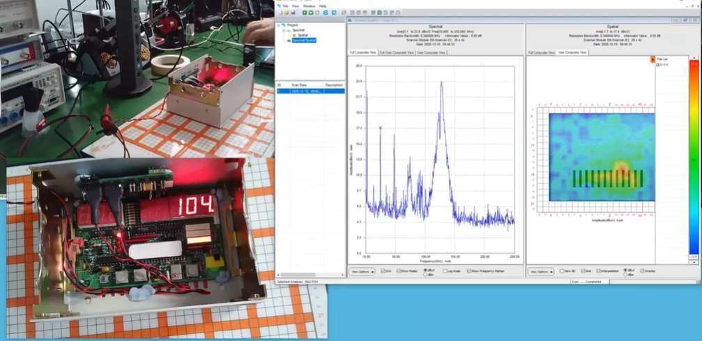Image resolution: width=702 pixels, height=341 pixels.
Task: Select dBm radio under spatial map
Action: [x=625, y=274]
